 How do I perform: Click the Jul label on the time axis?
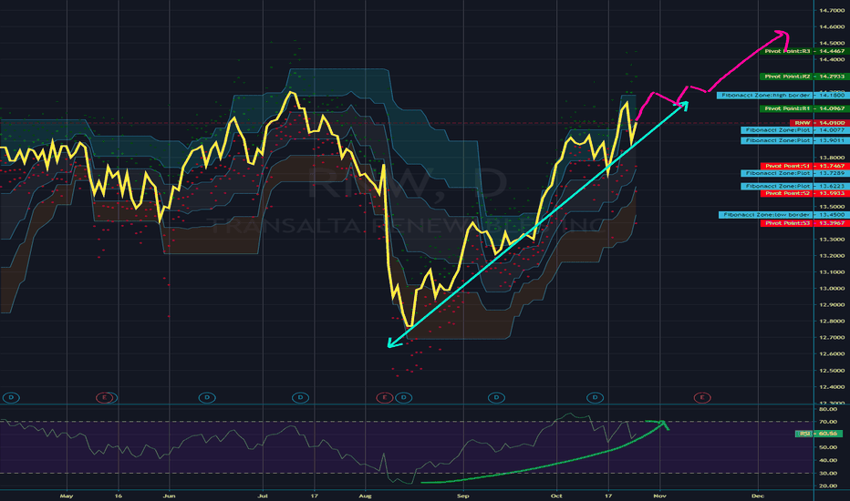point(263,496)
